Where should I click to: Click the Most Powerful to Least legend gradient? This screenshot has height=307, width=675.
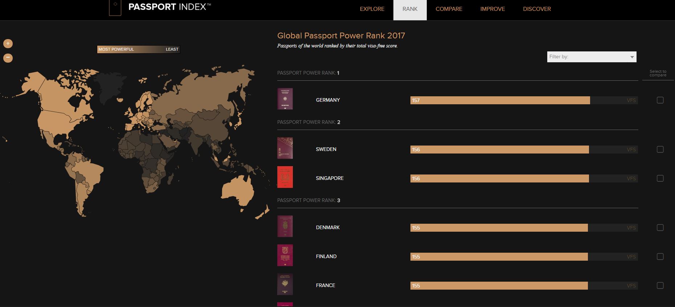tap(139, 49)
